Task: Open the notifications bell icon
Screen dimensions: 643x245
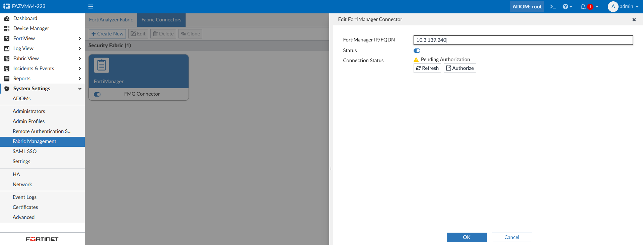Action: coord(583,6)
